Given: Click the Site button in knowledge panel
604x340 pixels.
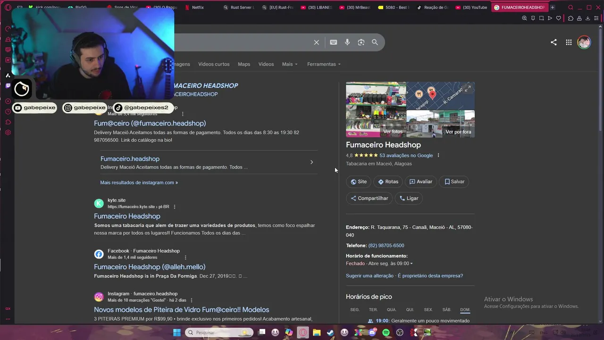Looking at the screenshot, I should pos(359,181).
